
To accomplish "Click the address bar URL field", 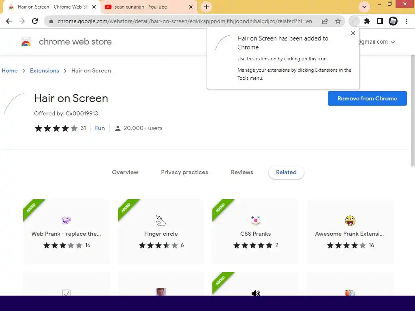I will pos(184,21).
